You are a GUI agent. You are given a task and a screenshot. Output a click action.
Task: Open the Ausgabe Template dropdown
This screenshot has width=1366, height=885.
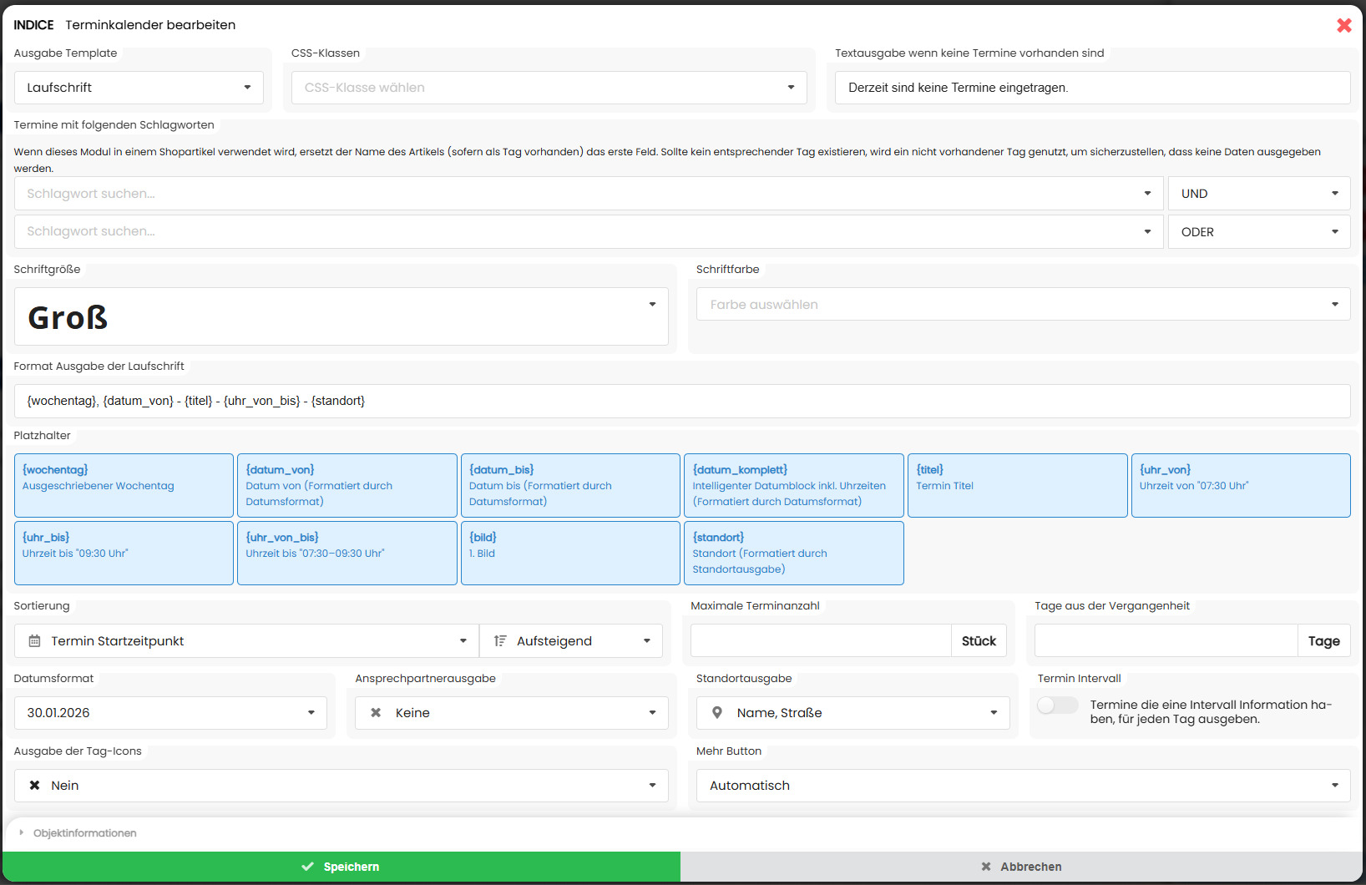click(139, 88)
